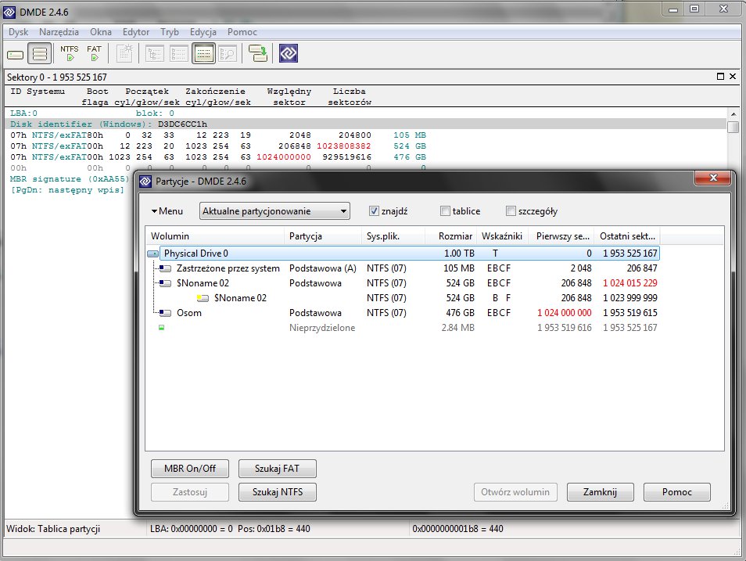
Task: Sort by the Rozmiar column header
Action: point(451,236)
